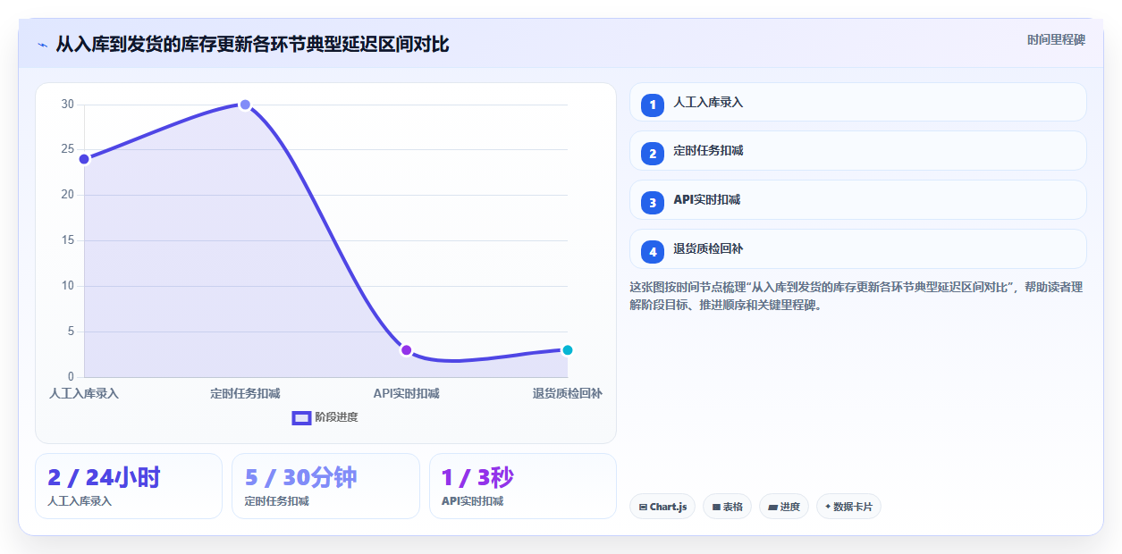The height and width of the screenshot is (554, 1122).
Task: Select the API实时扣减 purple data point
Action: 406,350
